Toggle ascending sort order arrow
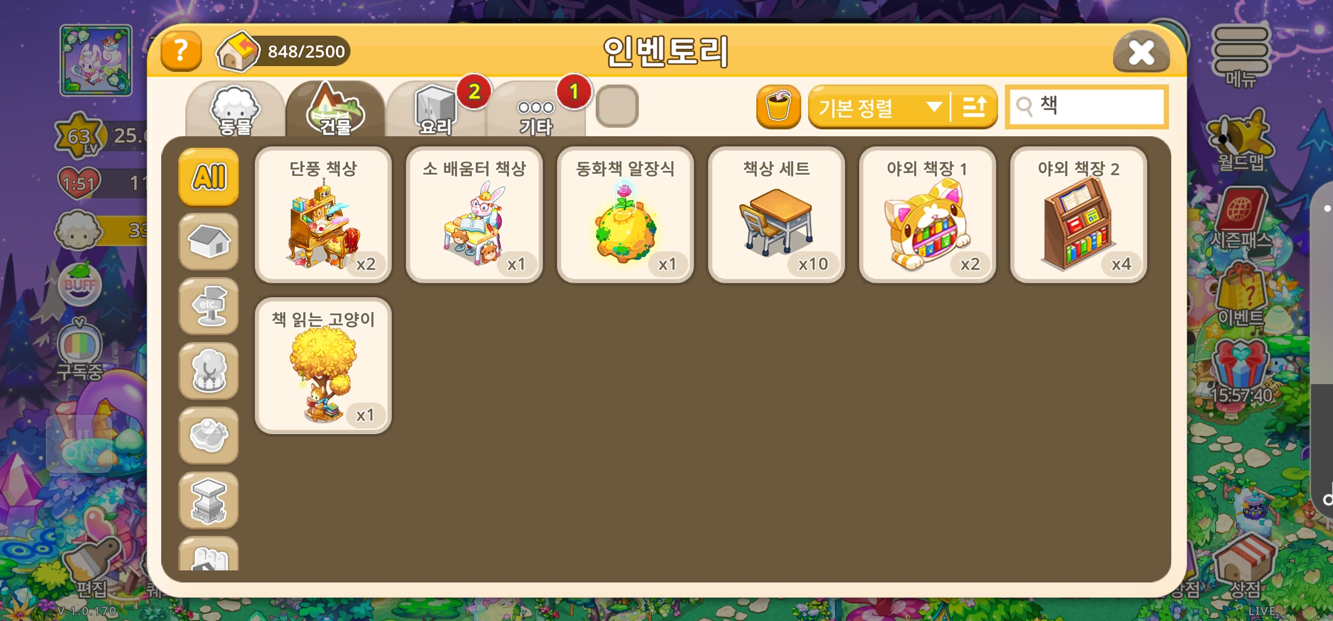The width and height of the screenshot is (1333, 621). tap(974, 107)
